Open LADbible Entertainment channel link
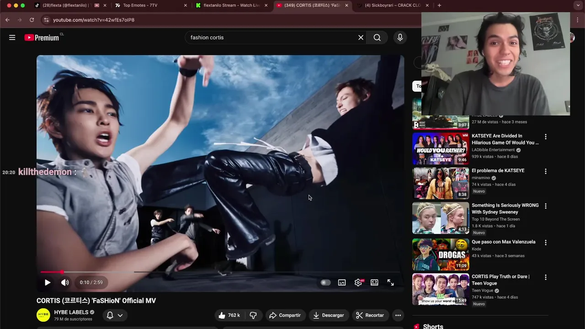The image size is (585, 329). tap(493, 150)
